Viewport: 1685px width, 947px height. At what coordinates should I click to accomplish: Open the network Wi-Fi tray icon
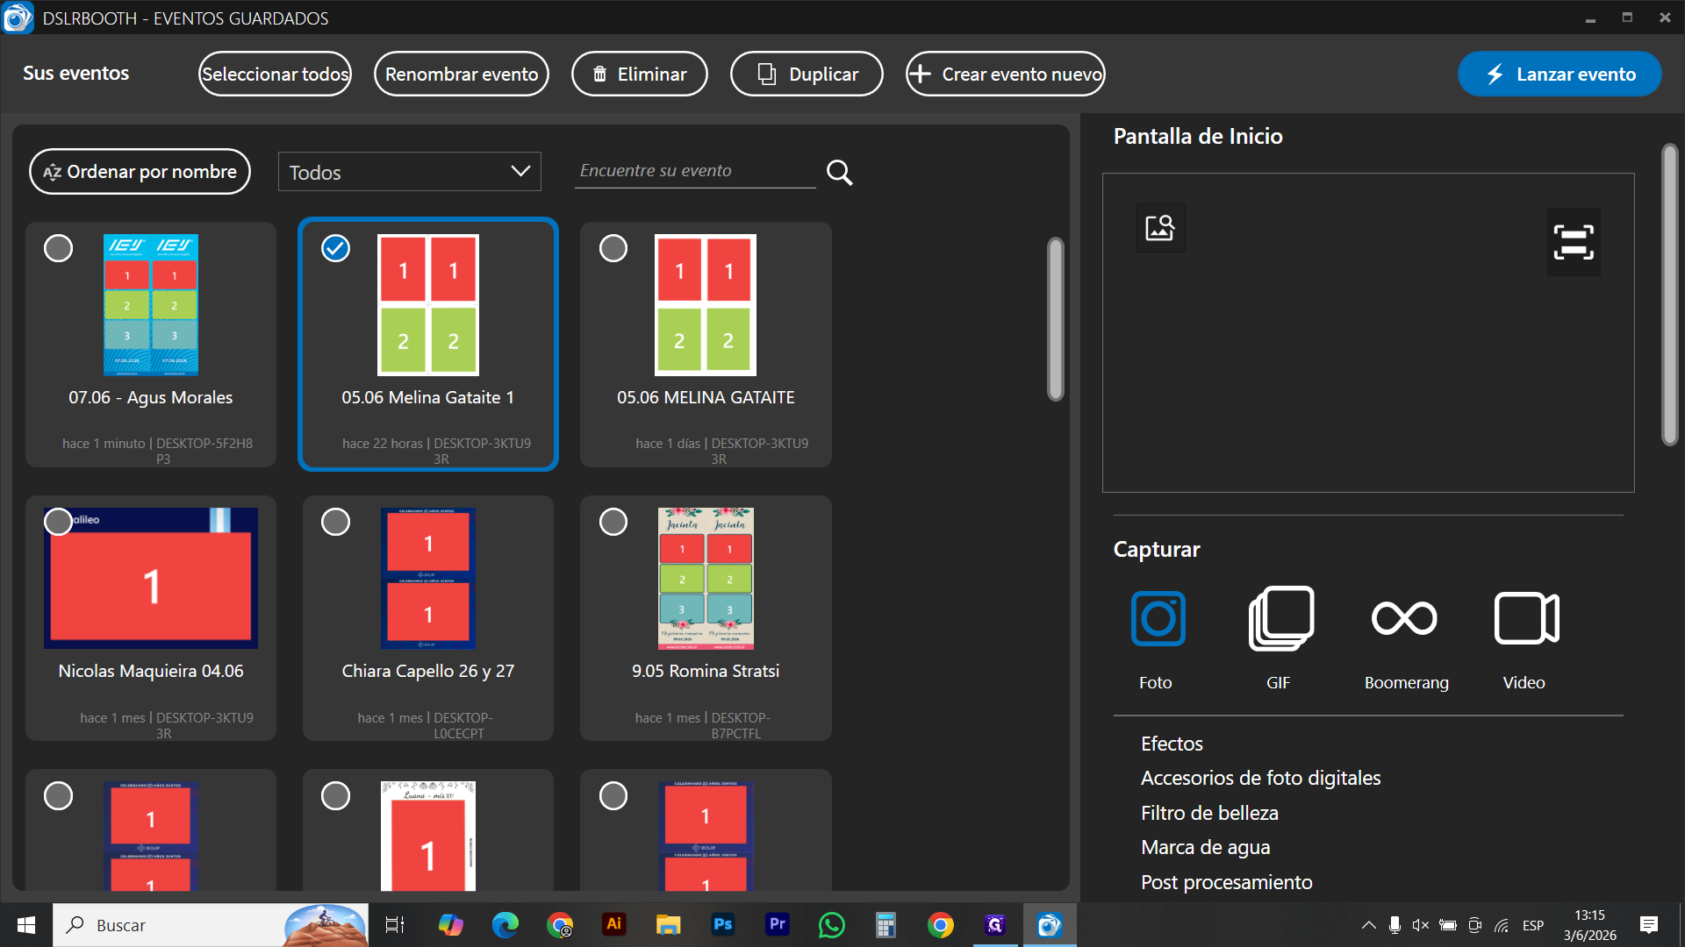[x=1502, y=925]
